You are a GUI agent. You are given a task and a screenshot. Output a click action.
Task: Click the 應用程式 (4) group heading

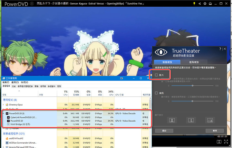point(10,100)
